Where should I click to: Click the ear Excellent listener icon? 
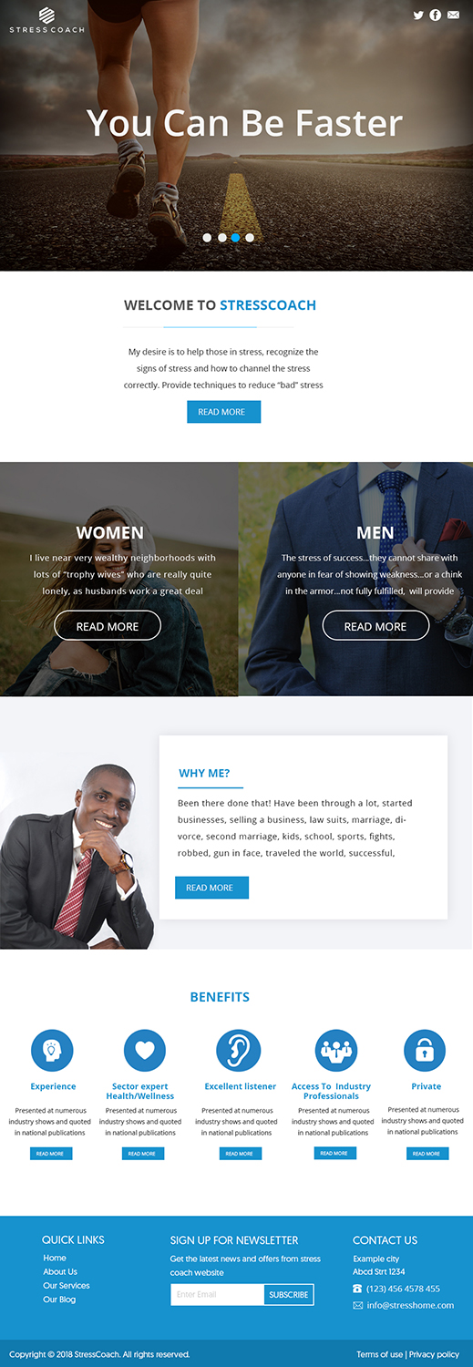click(239, 1051)
